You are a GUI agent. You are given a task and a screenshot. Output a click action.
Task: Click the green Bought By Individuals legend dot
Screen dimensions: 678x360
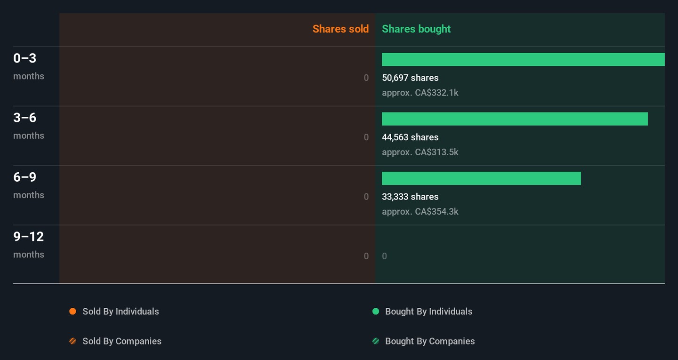(x=376, y=312)
